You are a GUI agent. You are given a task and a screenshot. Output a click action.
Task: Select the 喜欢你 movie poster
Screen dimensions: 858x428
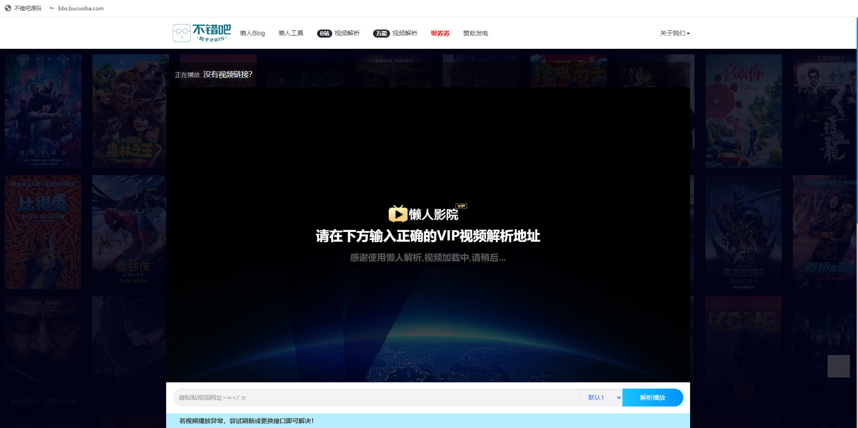click(743, 111)
